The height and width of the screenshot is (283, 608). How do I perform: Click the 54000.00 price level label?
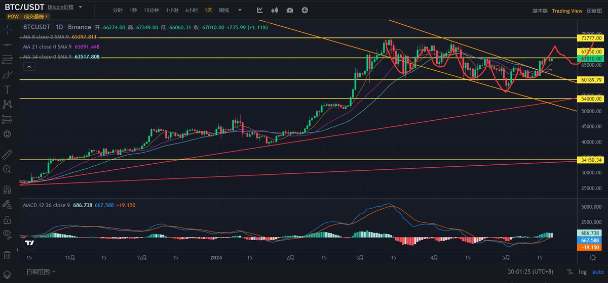click(591, 99)
